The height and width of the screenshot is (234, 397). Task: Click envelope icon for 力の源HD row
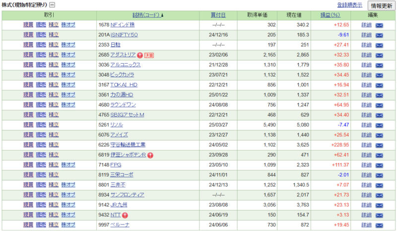tap(379, 95)
